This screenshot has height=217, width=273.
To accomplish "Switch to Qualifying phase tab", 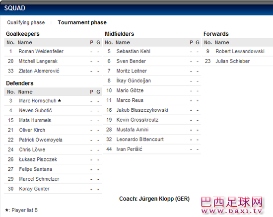I will coord(26,23).
